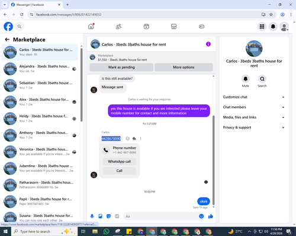This screenshot has height=236, width=296.
Task: Click the voice clip microphone icon
Action: point(92,217)
